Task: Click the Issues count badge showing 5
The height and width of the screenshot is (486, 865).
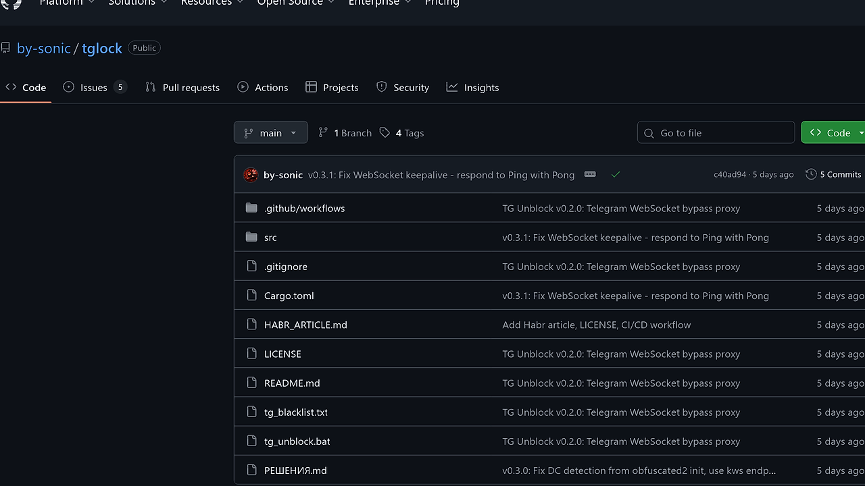Action: (x=120, y=87)
